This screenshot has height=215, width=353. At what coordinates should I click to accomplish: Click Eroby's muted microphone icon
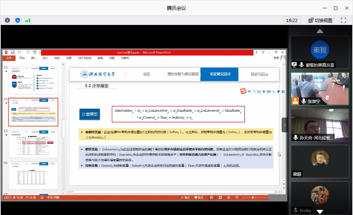coord(295,211)
